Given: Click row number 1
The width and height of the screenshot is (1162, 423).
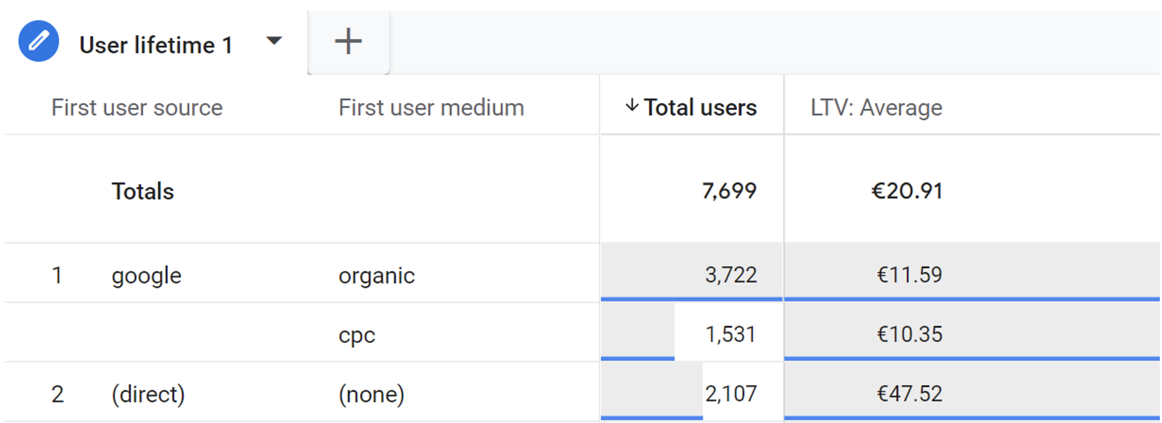Looking at the screenshot, I should point(57,276).
